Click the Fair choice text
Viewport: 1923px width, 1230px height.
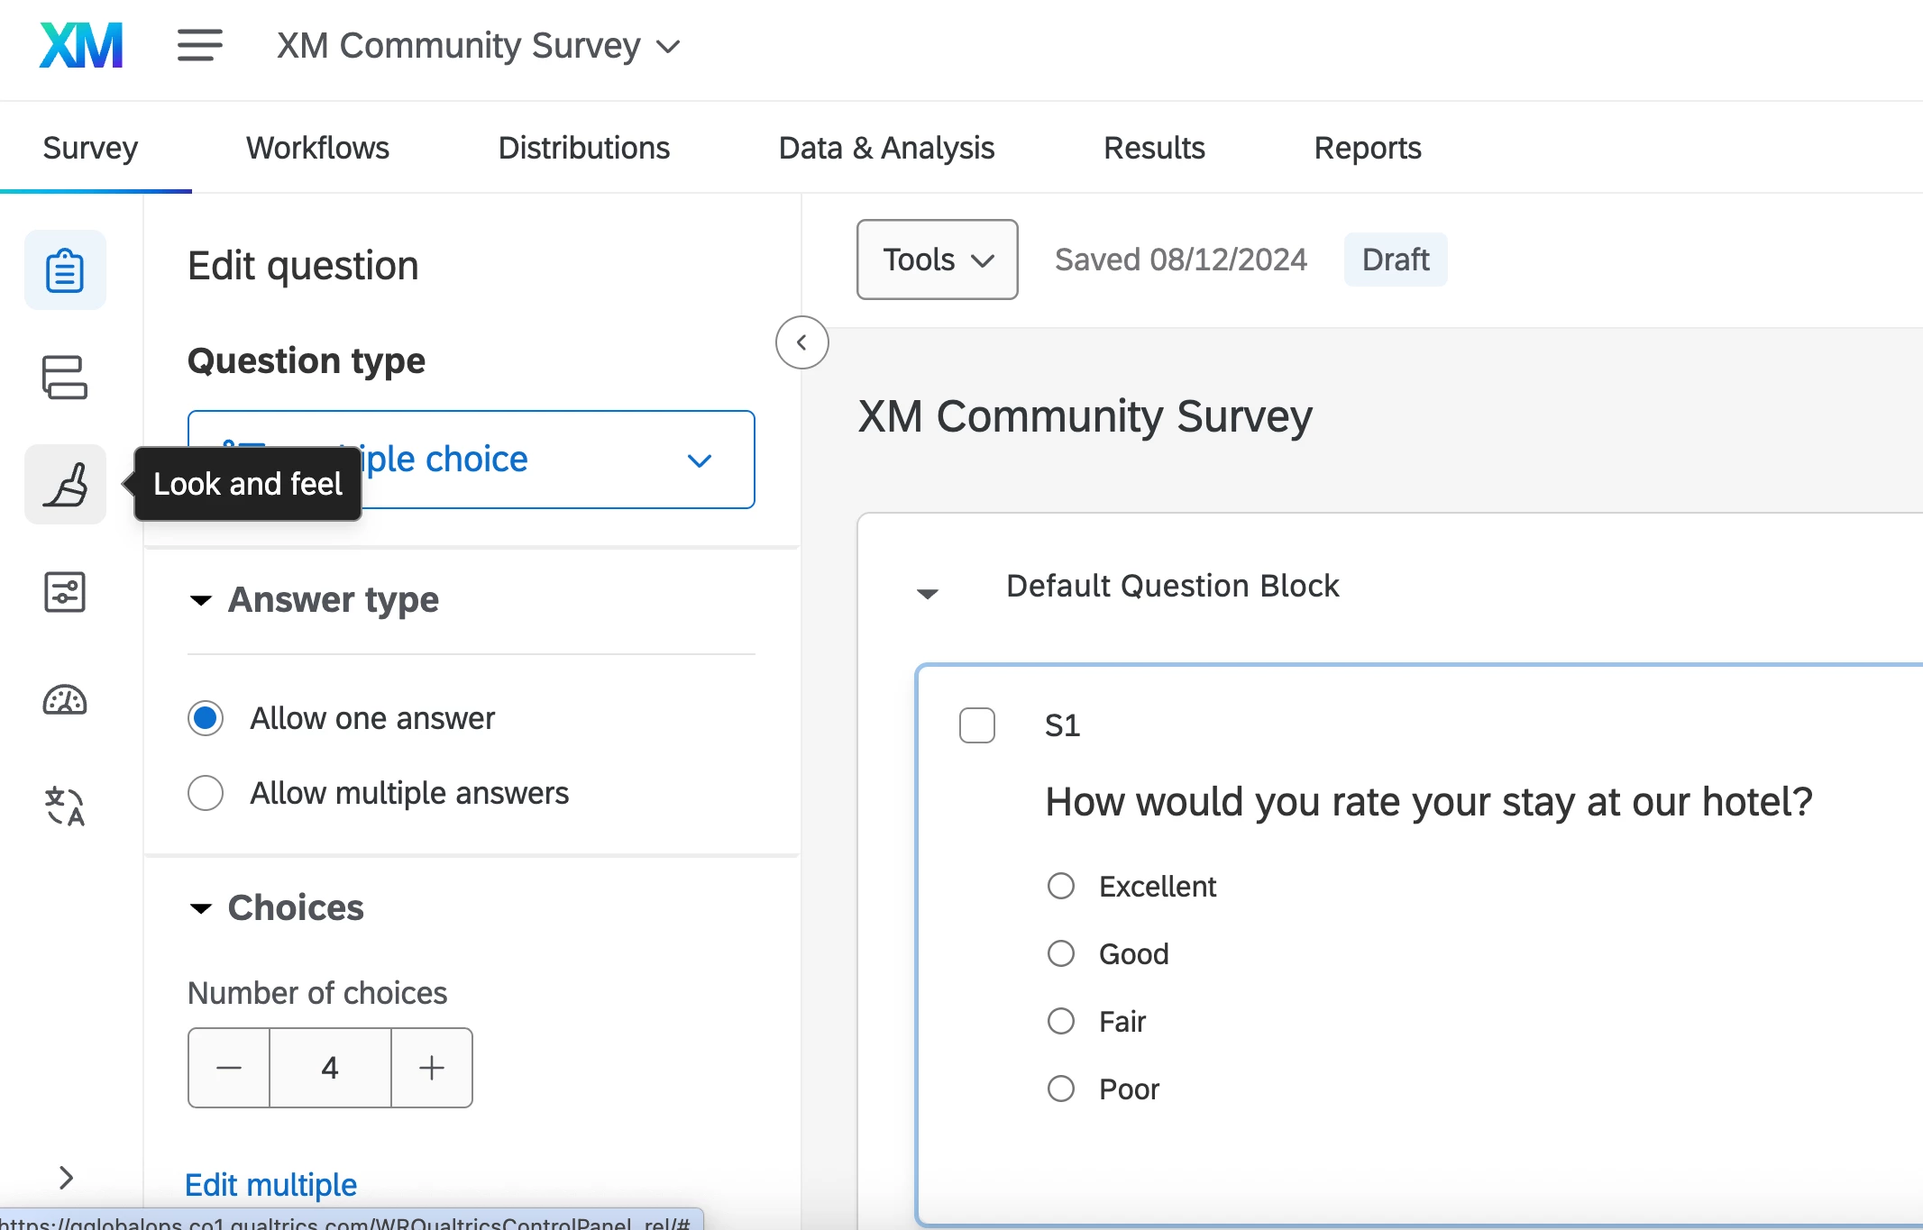1122,1022
